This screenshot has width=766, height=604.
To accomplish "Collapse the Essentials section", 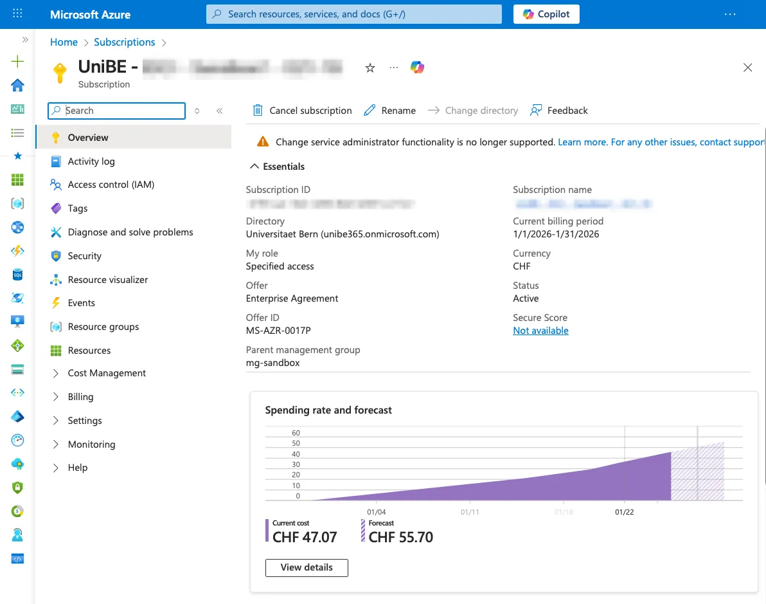I will pos(277,167).
